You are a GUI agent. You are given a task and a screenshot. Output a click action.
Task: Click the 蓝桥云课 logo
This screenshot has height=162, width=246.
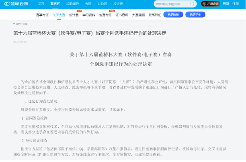(16, 4)
